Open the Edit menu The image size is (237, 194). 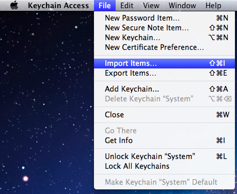click(x=127, y=6)
